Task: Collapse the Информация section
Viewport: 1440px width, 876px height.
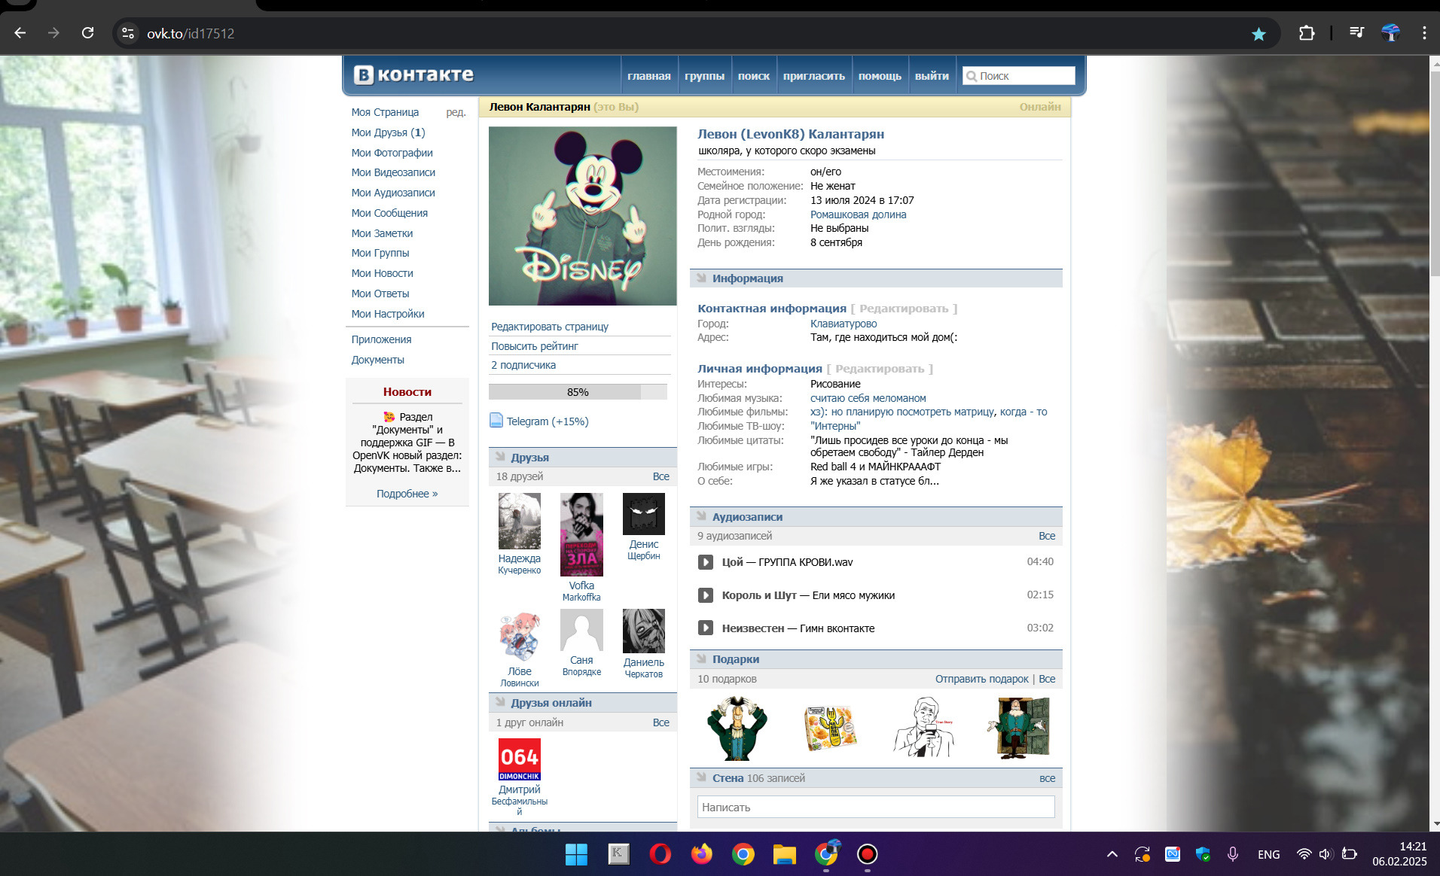Action: tap(702, 278)
